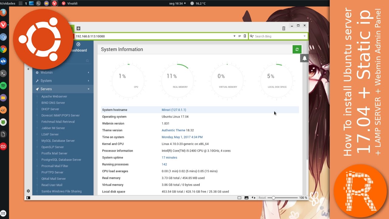Viewport: 389px width, 219px height.
Task: Open a new tab with the plus button
Action: click(78, 28)
